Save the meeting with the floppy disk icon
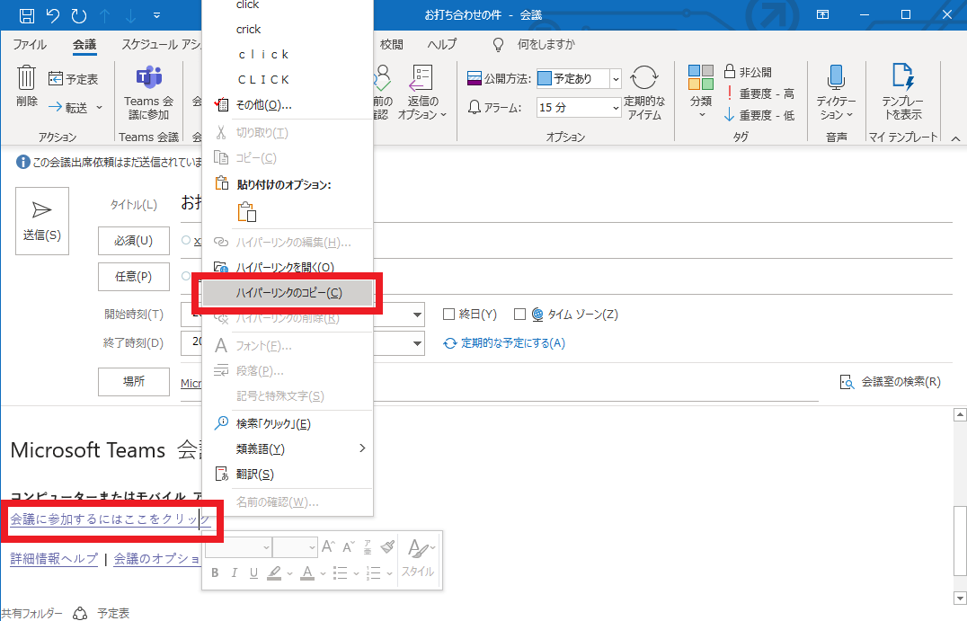This screenshot has height=621, width=967. tap(27, 15)
